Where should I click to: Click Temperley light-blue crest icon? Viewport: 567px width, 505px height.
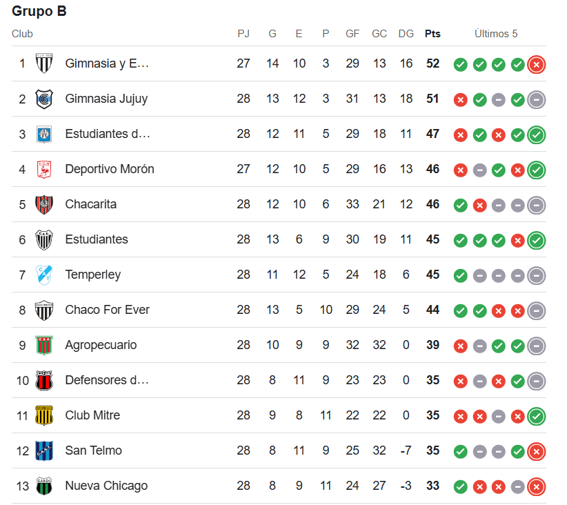pos(44,275)
